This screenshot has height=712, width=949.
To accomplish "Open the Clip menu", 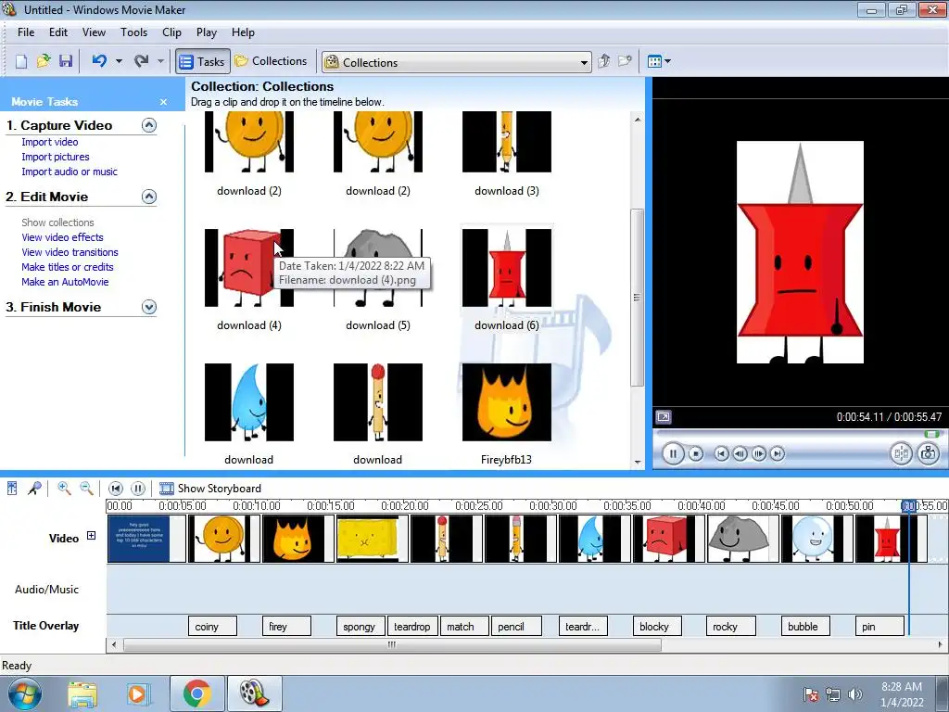I will coord(171,32).
